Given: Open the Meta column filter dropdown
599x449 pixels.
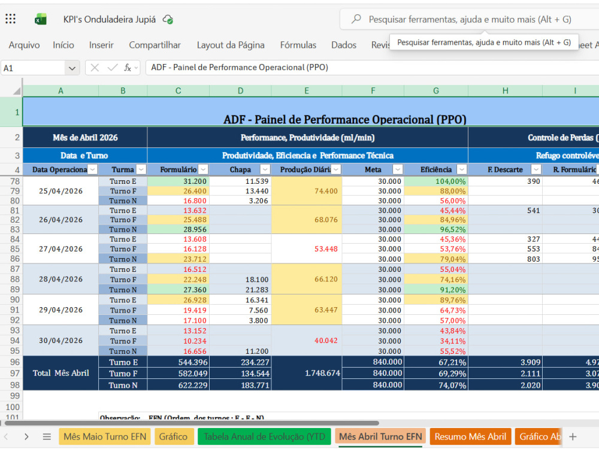Looking at the screenshot, I should pyautogui.click(x=398, y=169).
